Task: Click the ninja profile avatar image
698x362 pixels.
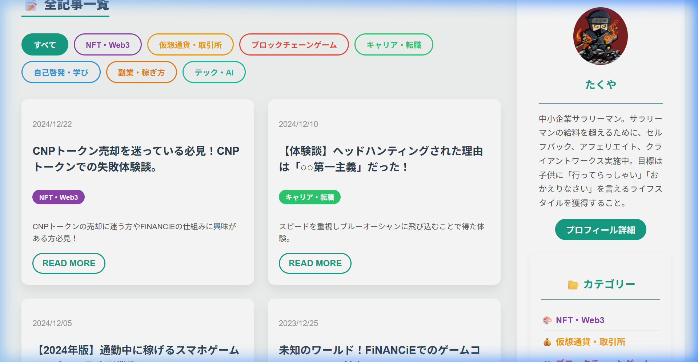Action: 600,36
